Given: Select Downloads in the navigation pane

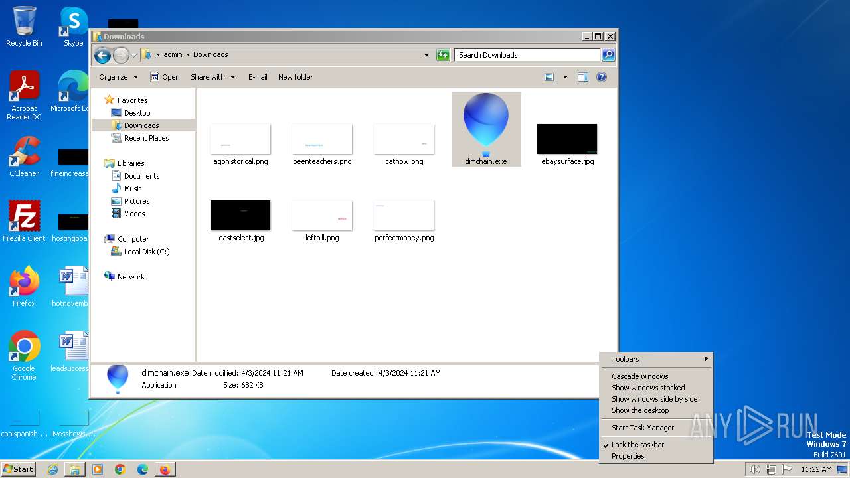Looking at the screenshot, I should pyautogui.click(x=135, y=125).
